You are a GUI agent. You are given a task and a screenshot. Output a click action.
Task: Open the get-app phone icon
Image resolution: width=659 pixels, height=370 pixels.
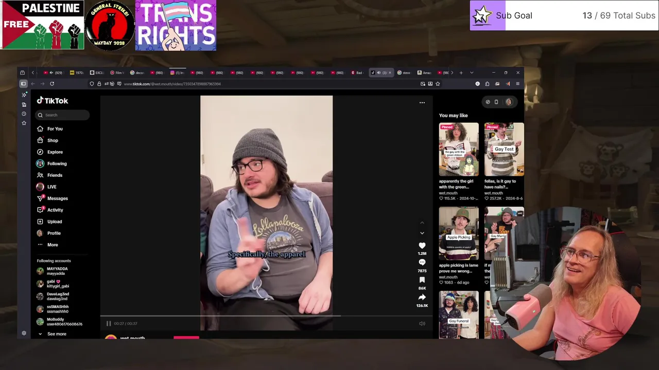[496, 102]
